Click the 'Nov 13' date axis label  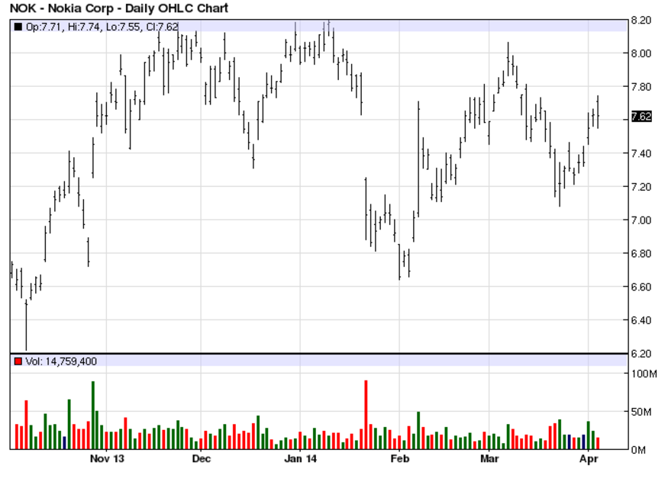(x=107, y=458)
